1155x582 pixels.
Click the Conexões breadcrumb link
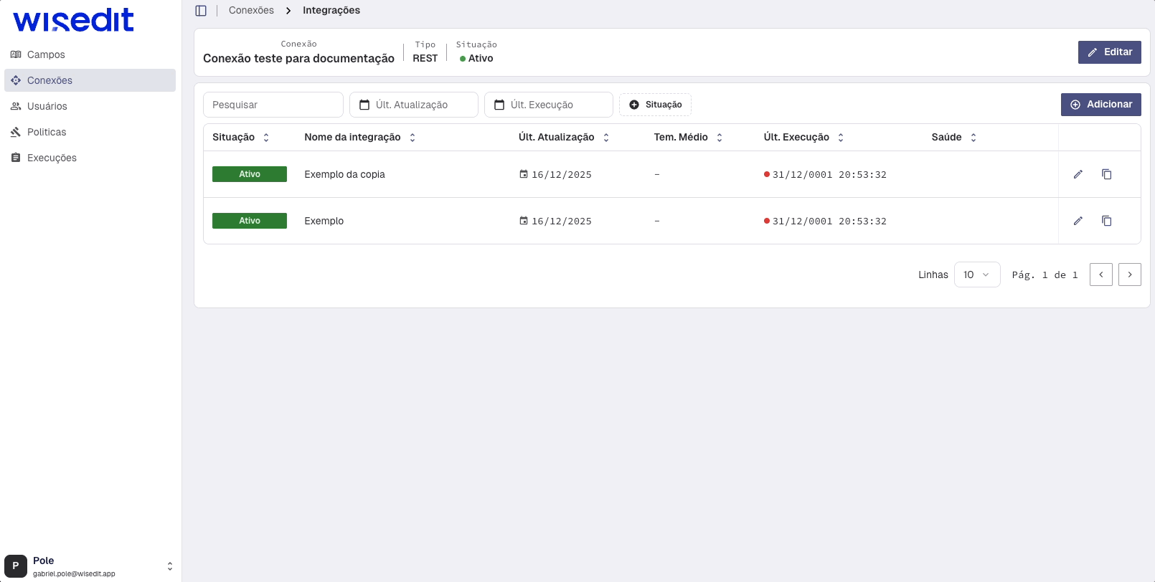tap(251, 11)
